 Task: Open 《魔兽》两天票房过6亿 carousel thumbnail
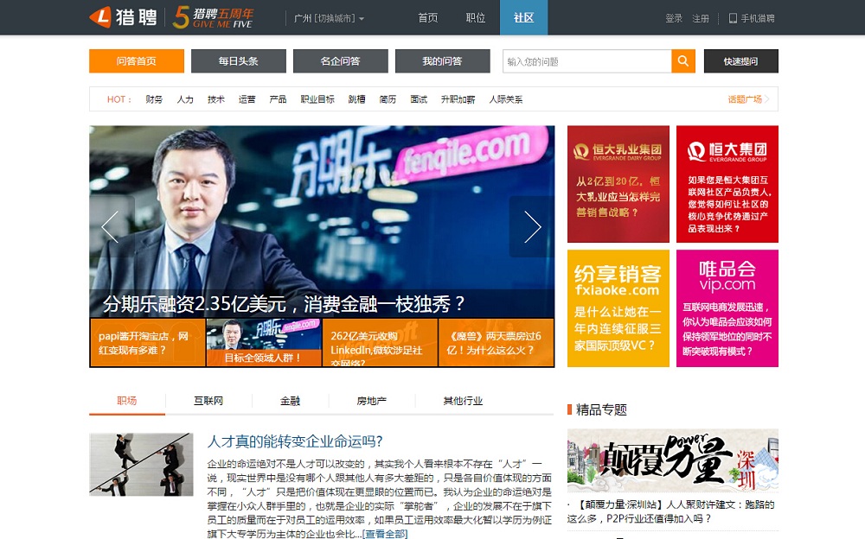tap(496, 342)
